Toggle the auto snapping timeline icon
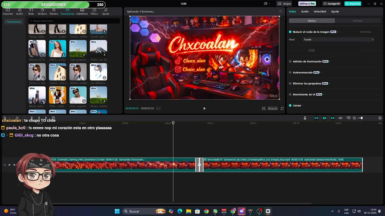This screenshot has width=385, height=216. [x=325, y=118]
